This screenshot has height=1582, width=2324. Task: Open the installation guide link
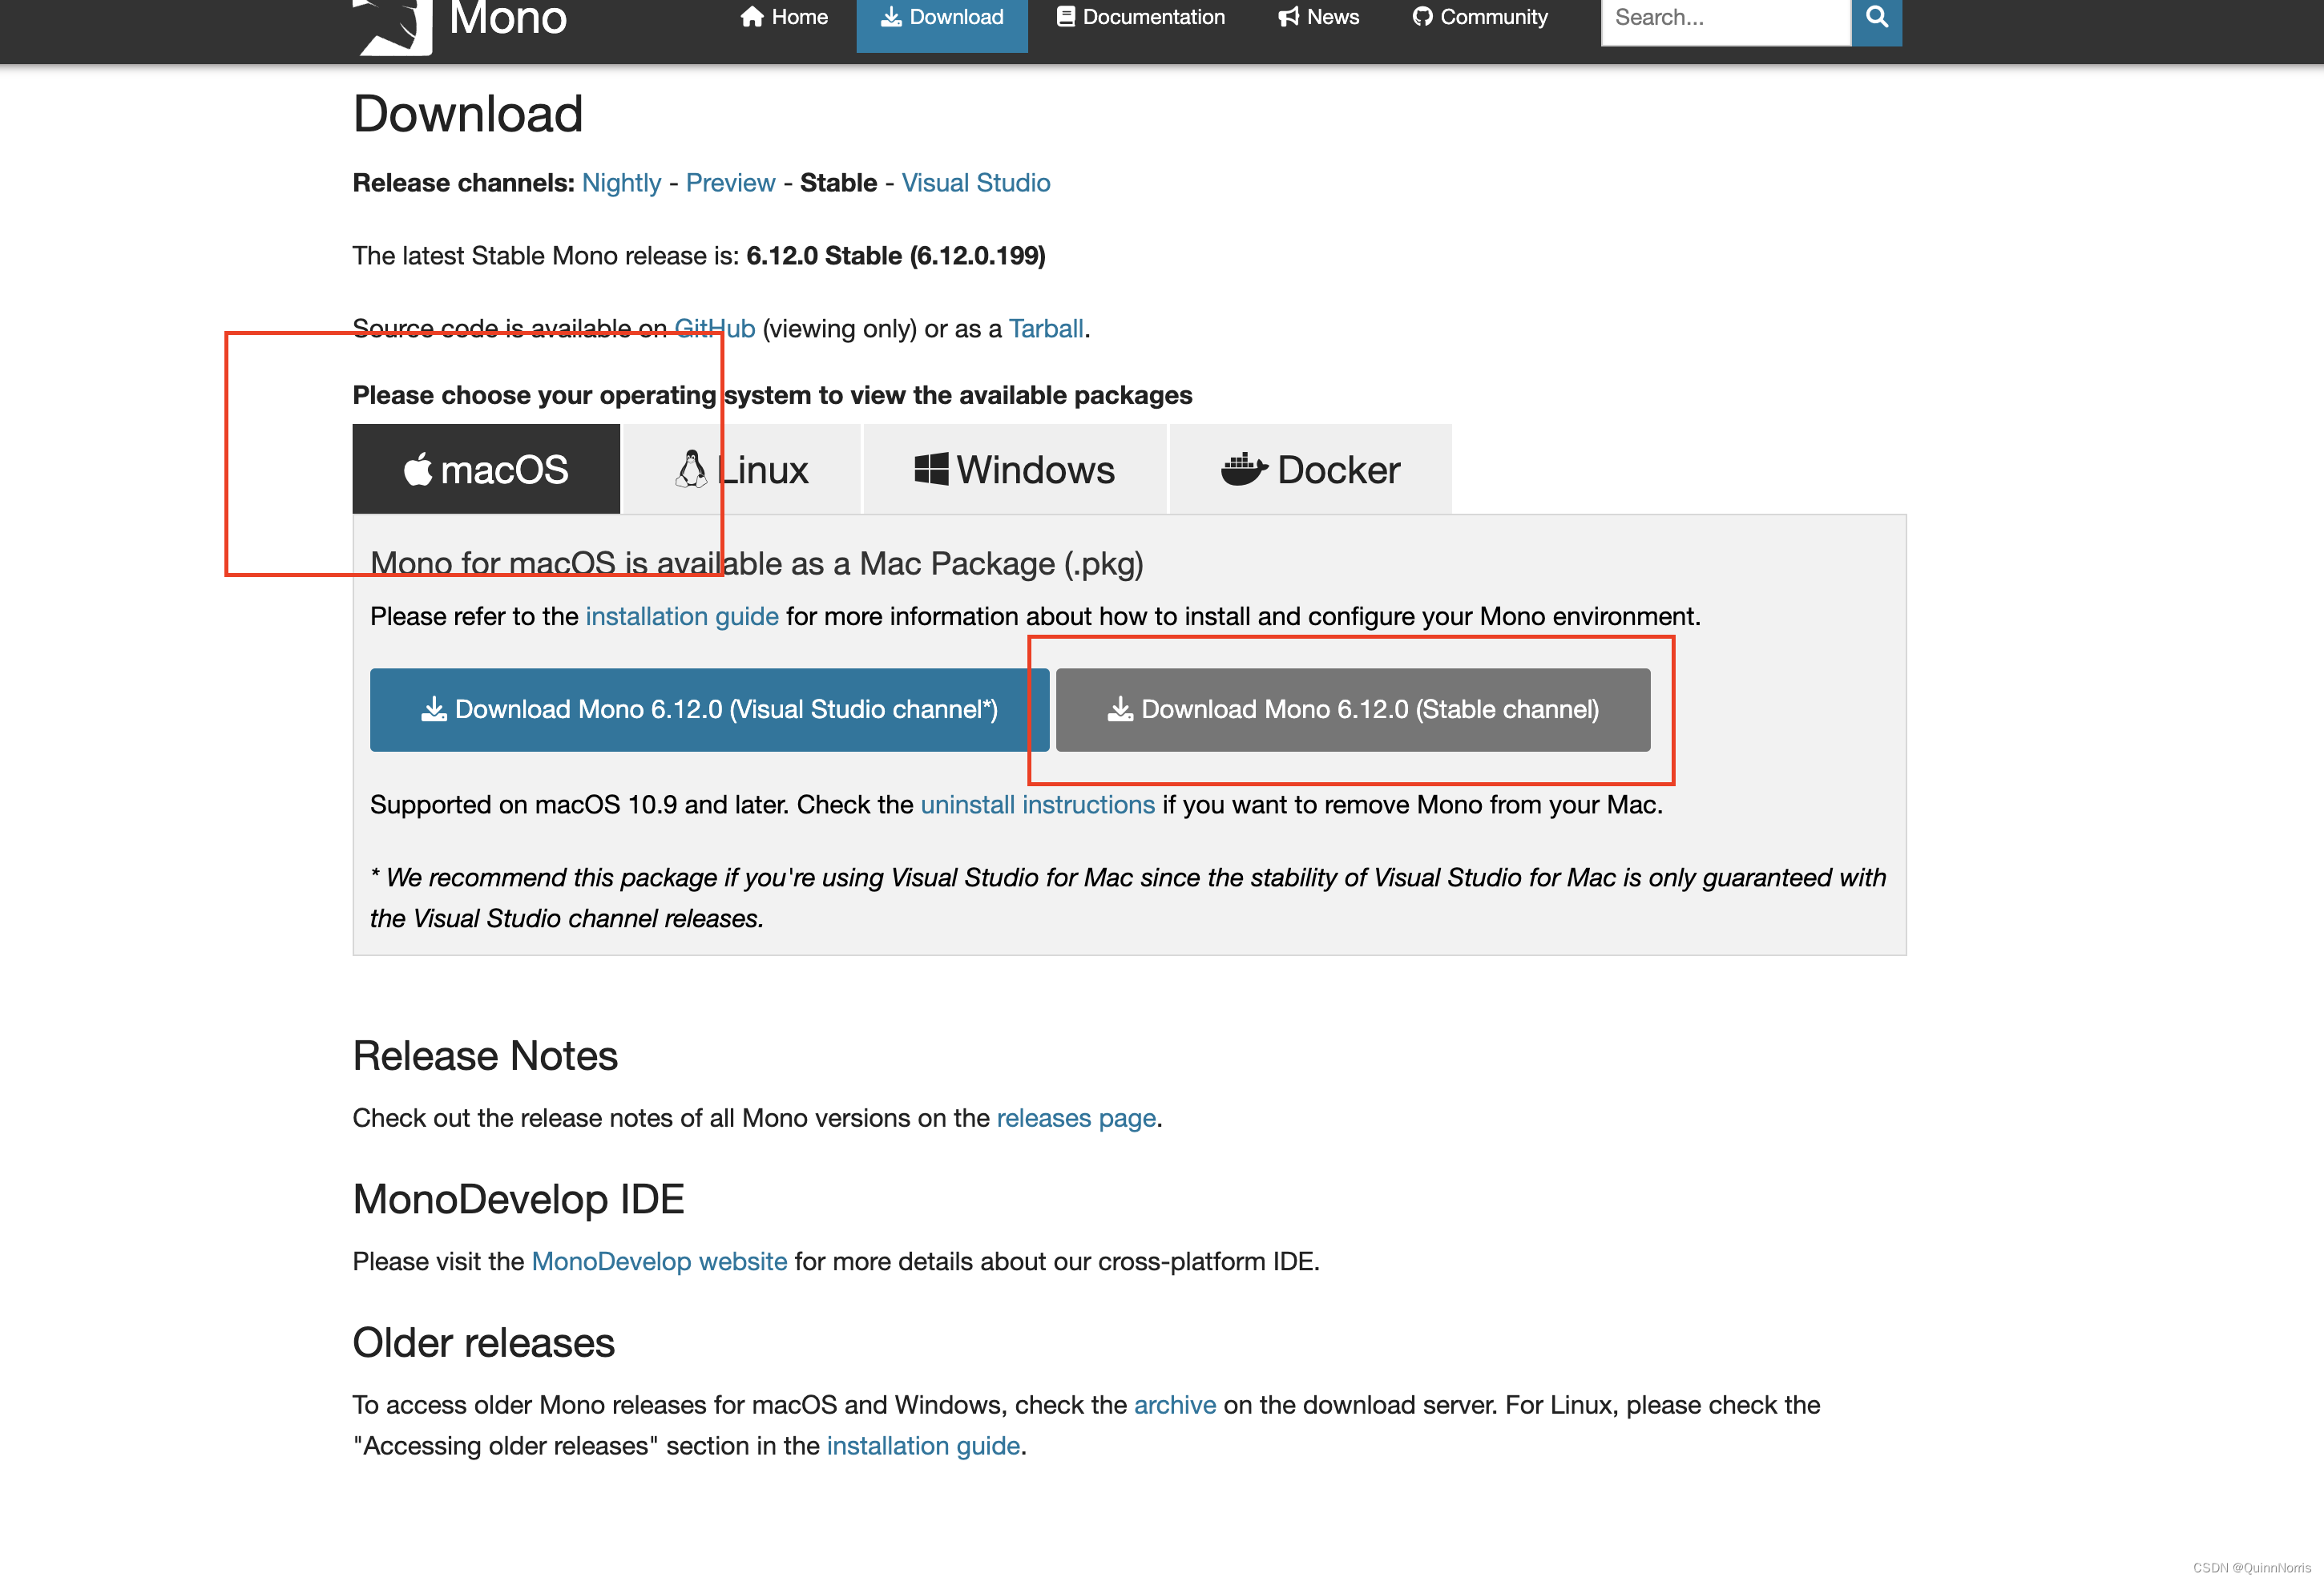coord(681,616)
